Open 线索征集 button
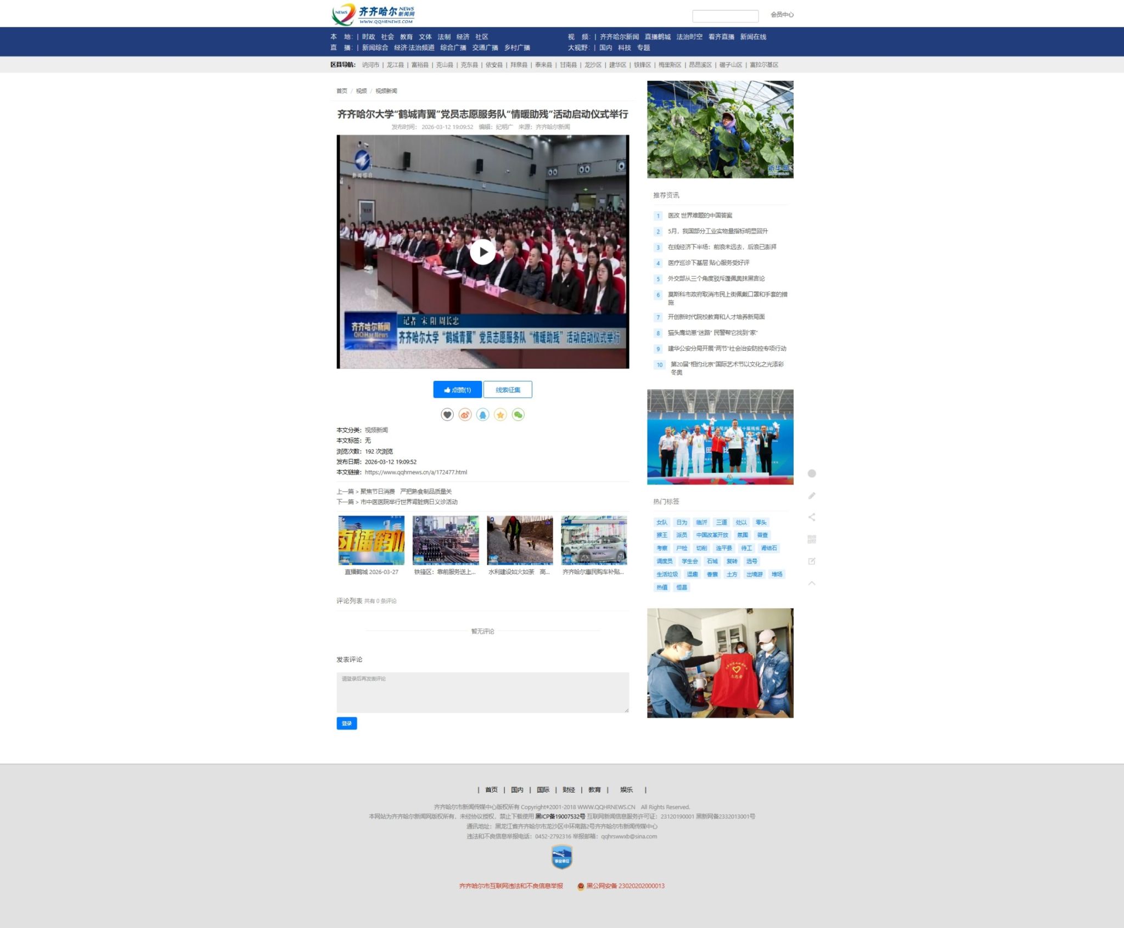 (x=508, y=390)
